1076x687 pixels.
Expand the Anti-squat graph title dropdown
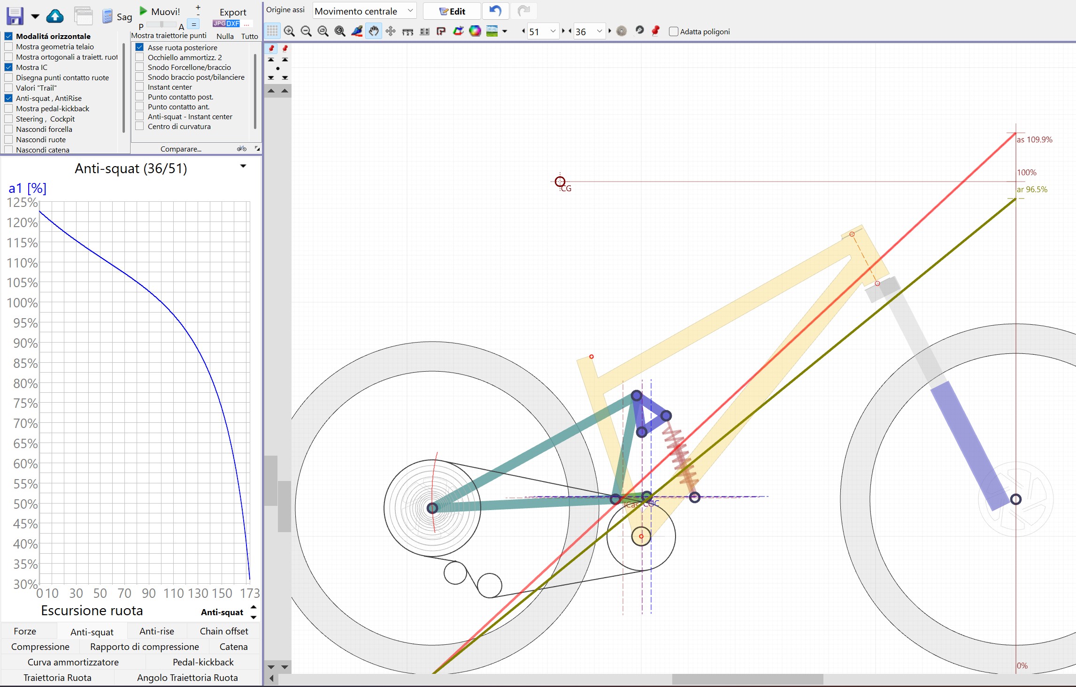pyautogui.click(x=243, y=166)
